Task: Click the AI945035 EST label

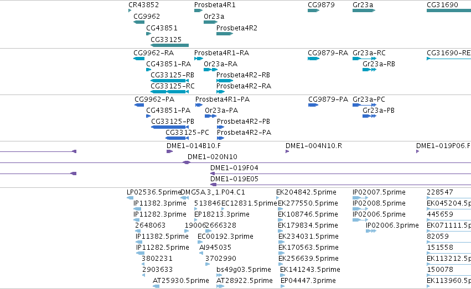Action: click(215, 248)
